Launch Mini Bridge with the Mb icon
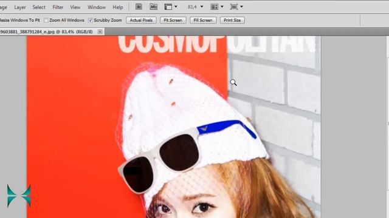389x218 pixels. 154,7
